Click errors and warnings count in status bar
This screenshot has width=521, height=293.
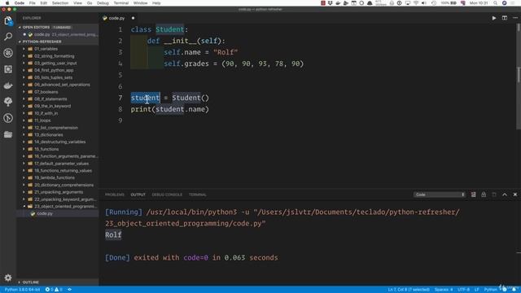54,290
